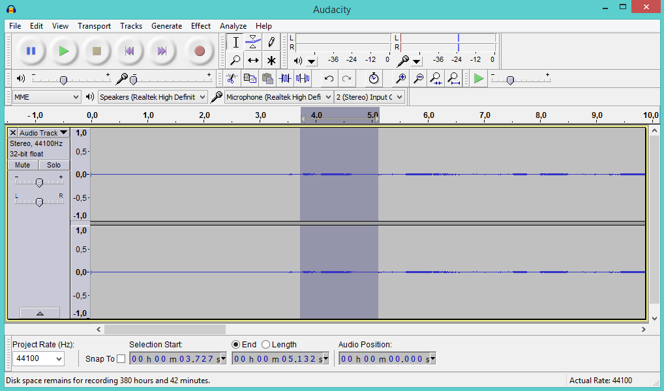Image resolution: width=664 pixels, height=391 pixels.
Task: Open the Help menu
Action: click(264, 26)
